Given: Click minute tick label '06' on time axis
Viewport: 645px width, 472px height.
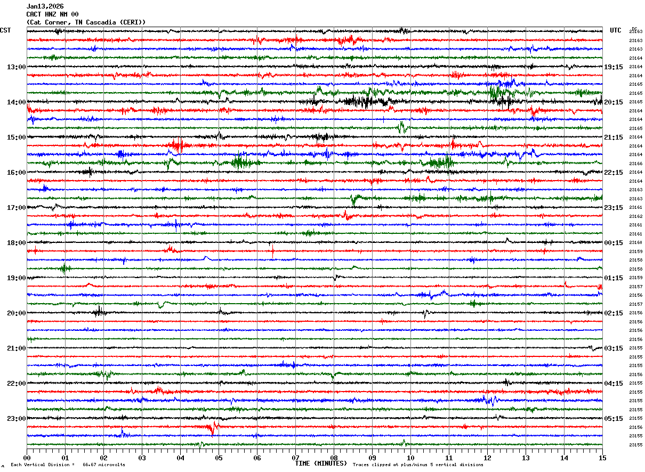Looking at the screenshot, I should (257, 458).
